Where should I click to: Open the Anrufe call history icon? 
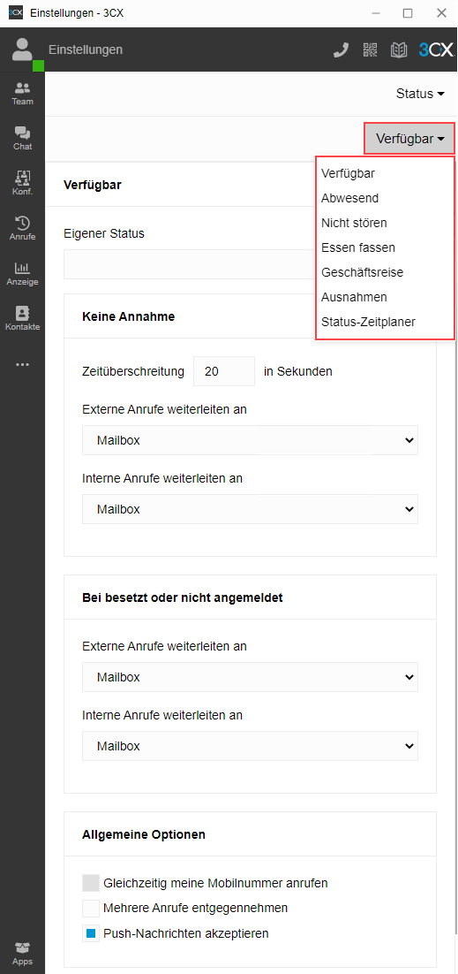22,228
